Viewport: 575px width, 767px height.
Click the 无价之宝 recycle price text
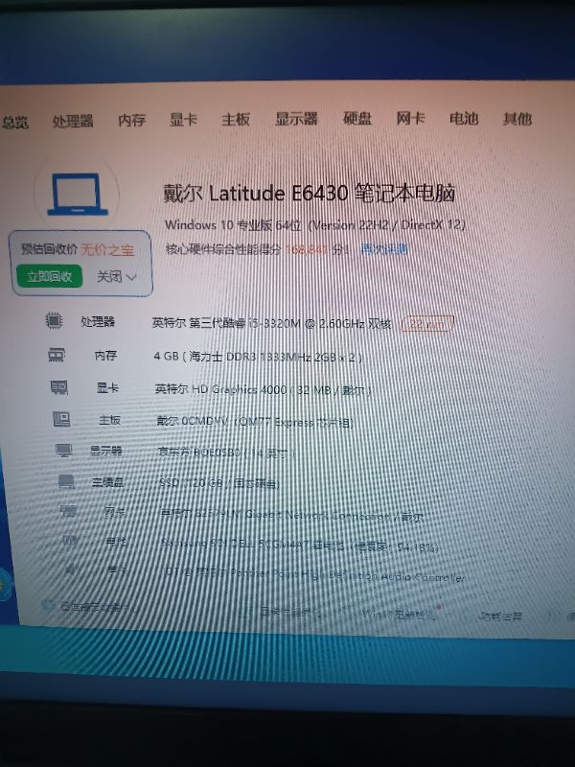107,250
